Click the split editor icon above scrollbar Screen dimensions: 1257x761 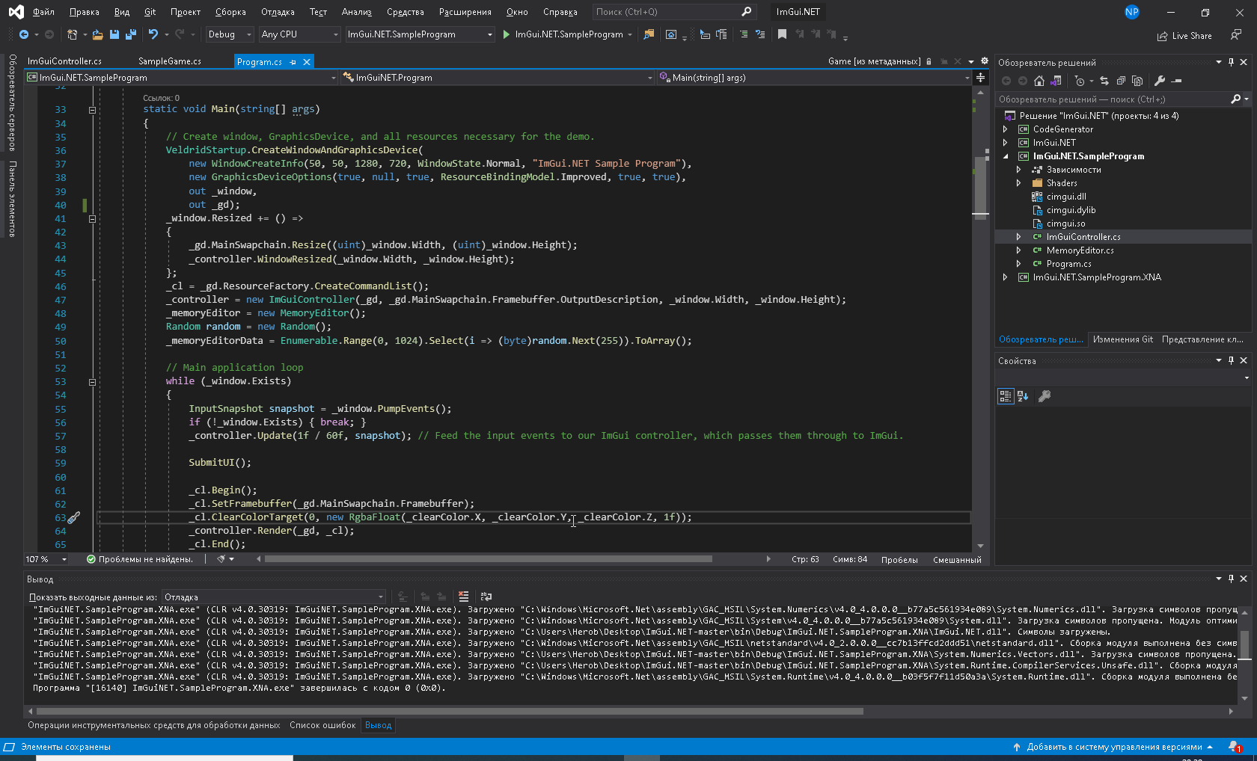(x=980, y=78)
